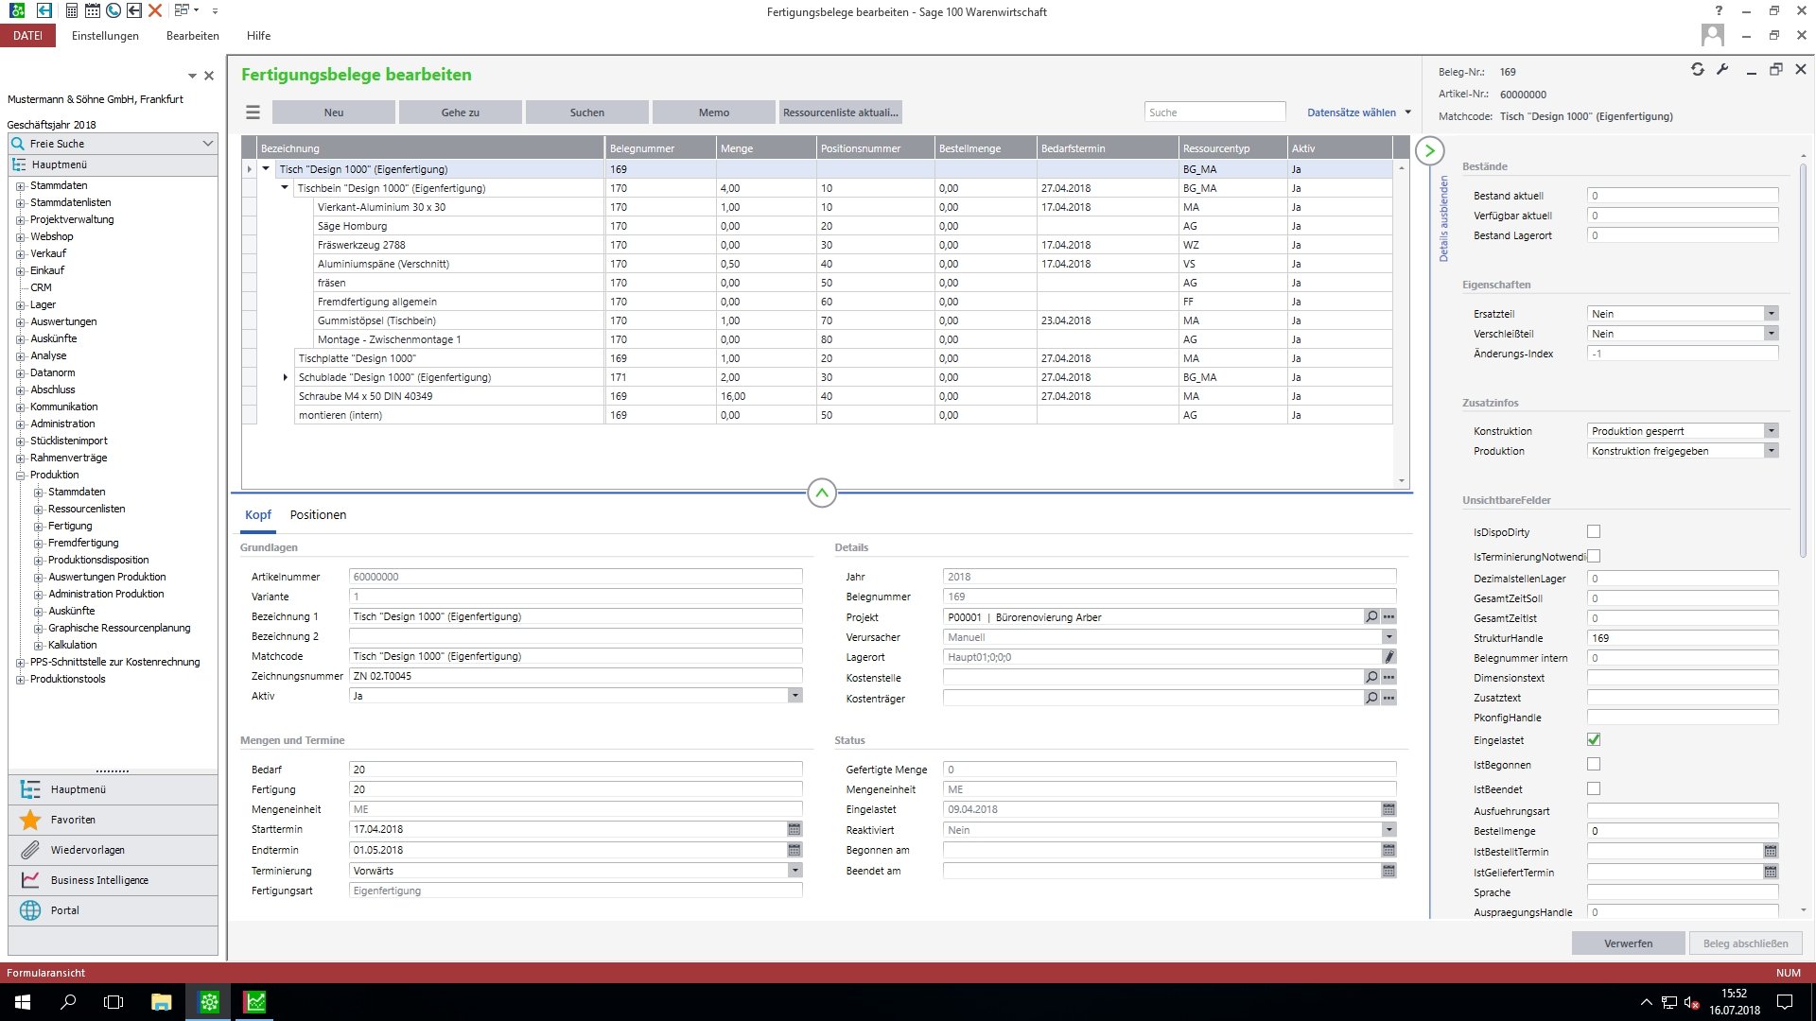Click the calendar icon in quick access toolbar
The width and height of the screenshot is (1816, 1021).
[92, 10]
